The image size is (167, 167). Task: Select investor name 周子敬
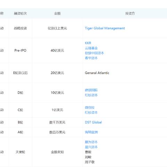[x=90, y=162]
